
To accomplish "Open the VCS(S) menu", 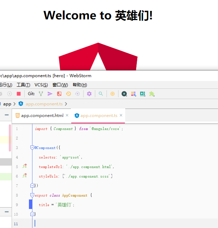I will coord(41,85).
